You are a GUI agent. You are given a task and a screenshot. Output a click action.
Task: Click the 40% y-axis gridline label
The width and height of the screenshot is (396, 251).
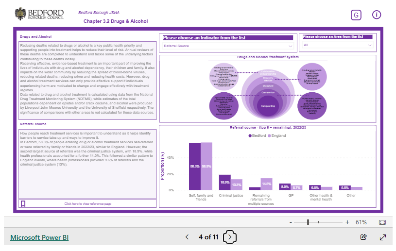point(171,158)
